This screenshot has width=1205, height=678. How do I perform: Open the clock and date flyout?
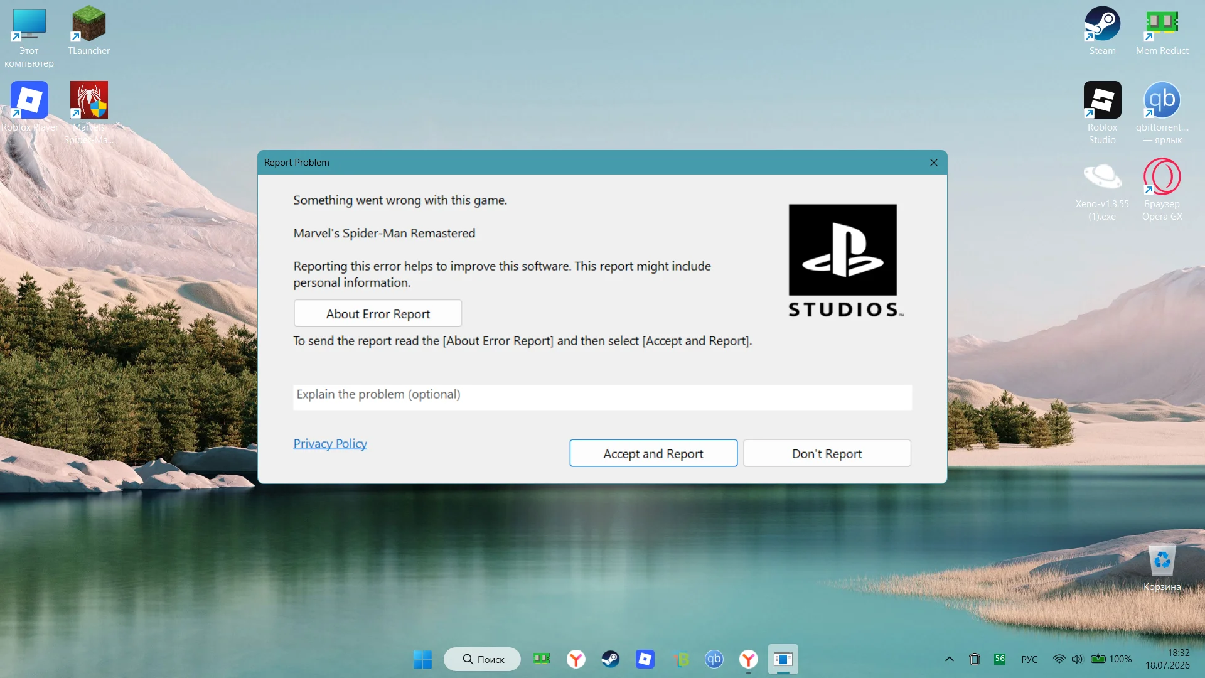[1167, 659]
